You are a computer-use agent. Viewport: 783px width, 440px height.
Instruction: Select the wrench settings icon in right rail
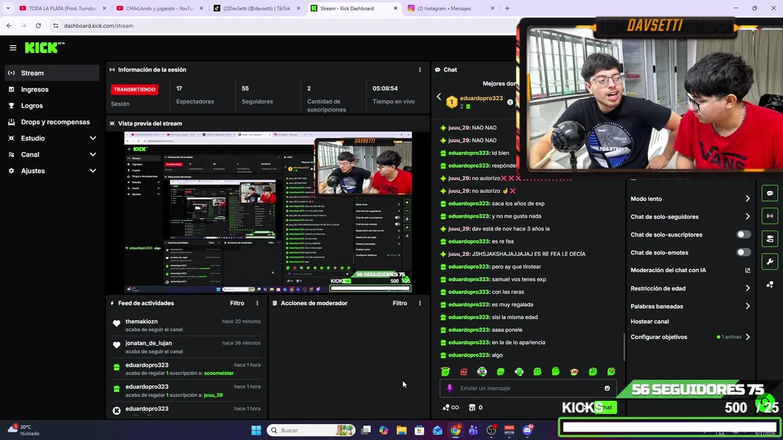(x=770, y=262)
